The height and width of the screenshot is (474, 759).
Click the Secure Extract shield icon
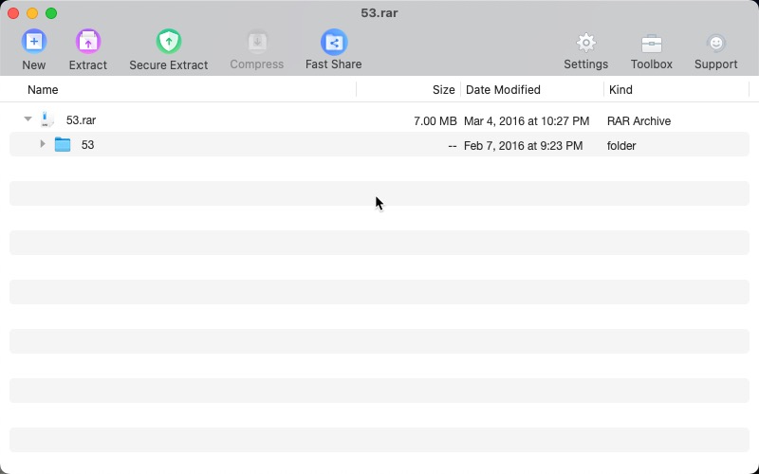pos(169,42)
